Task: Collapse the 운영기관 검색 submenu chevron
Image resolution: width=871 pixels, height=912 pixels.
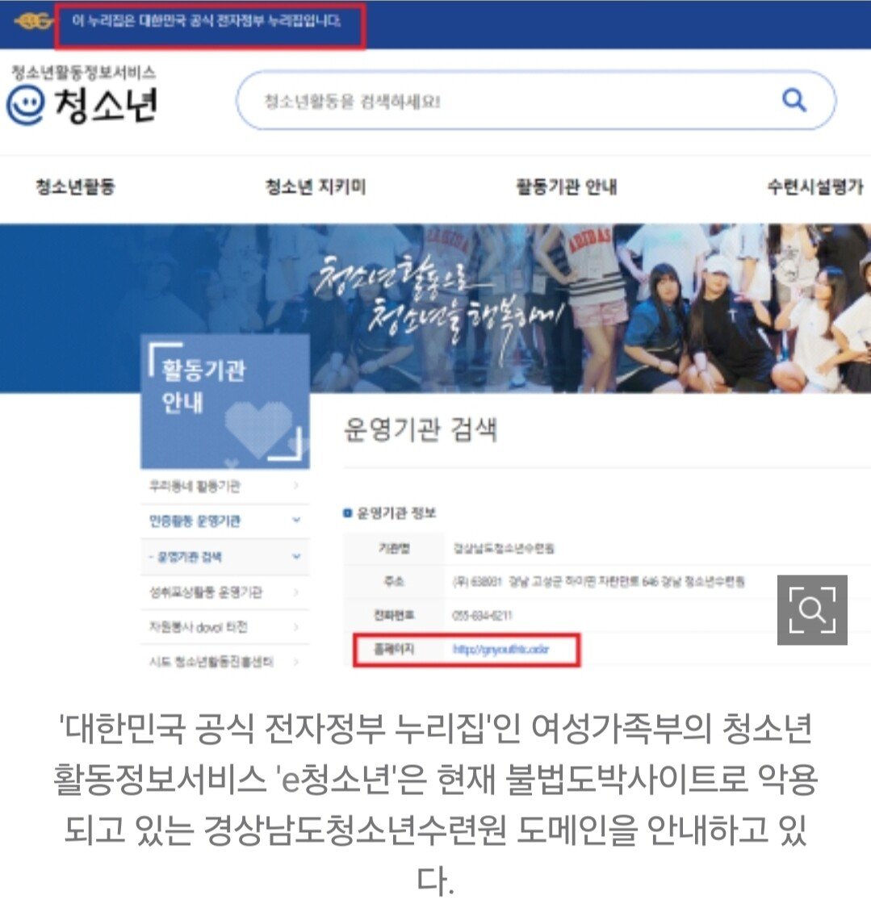Action: [296, 557]
